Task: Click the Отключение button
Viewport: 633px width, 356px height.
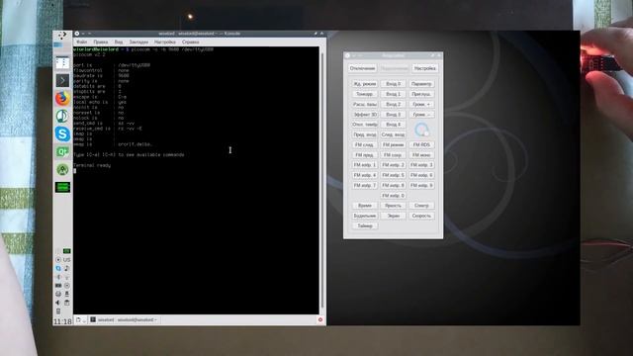Action: (x=362, y=68)
